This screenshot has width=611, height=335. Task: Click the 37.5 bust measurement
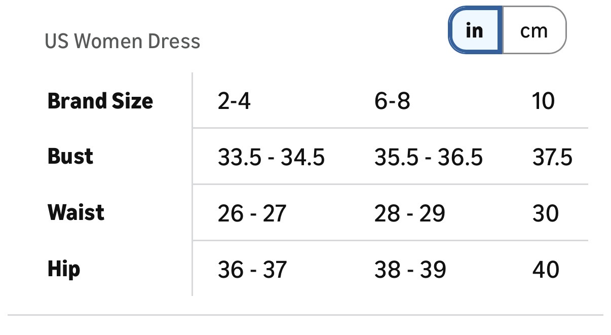[552, 158]
